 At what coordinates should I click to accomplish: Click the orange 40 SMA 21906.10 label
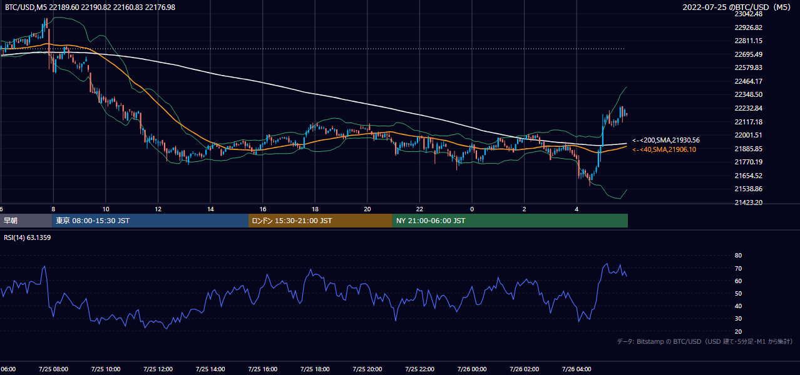(664, 149)
